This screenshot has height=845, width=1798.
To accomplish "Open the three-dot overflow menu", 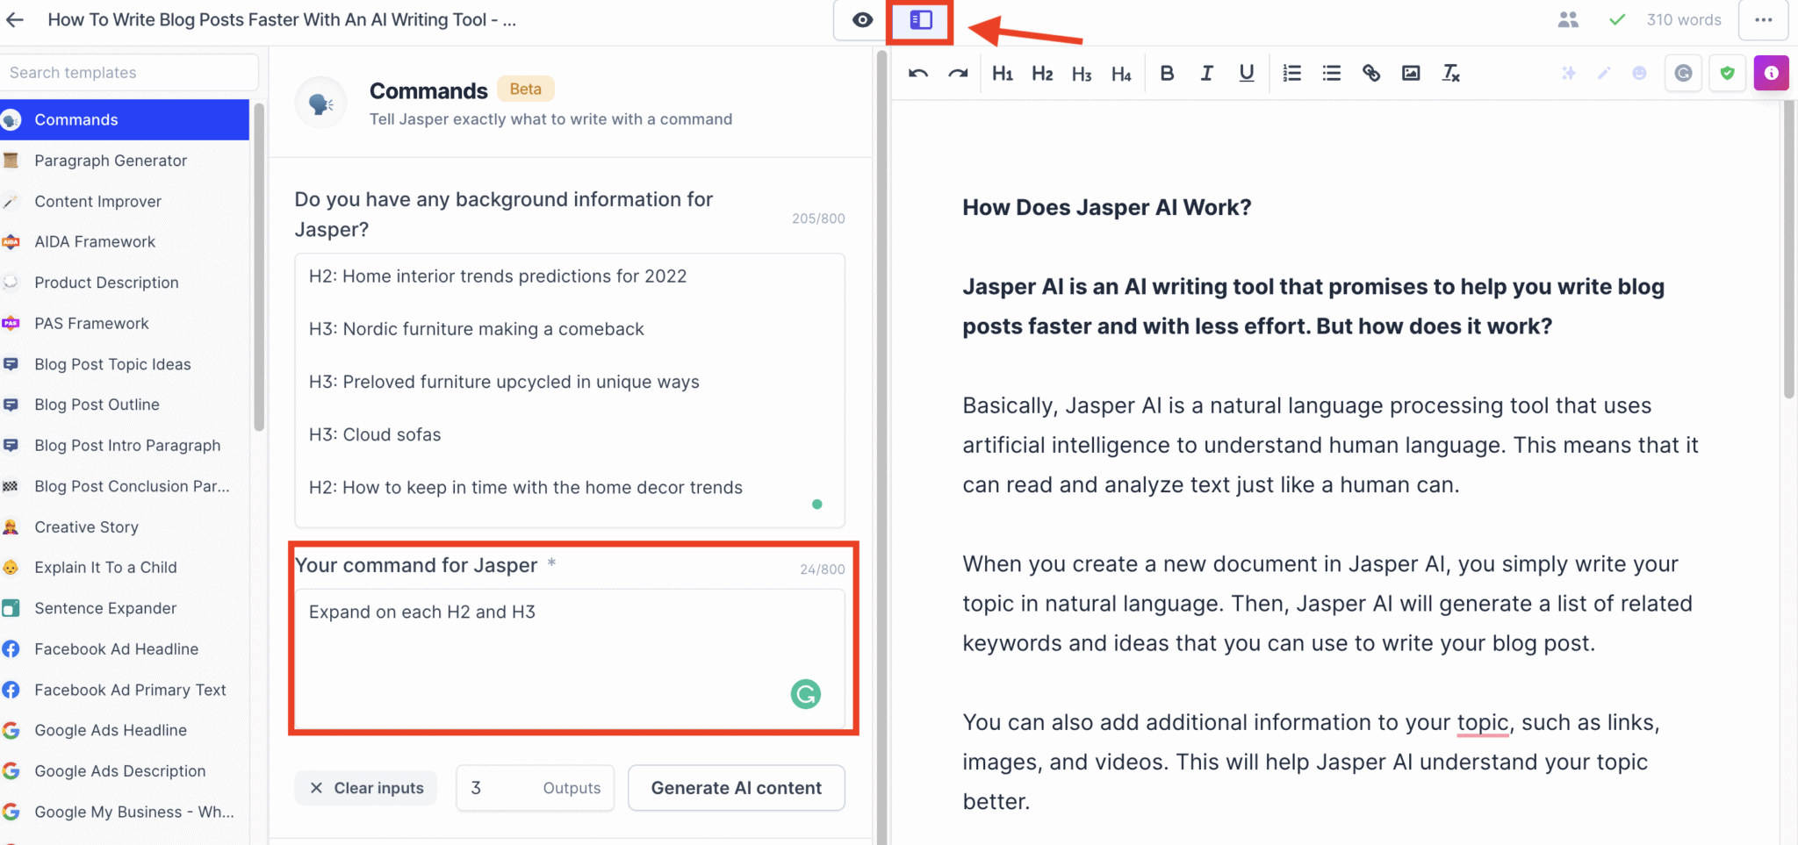I will pos(1764,19).
